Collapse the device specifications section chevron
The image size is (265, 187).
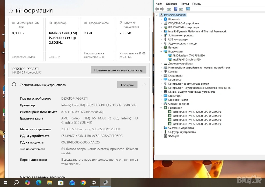[144, 84]
